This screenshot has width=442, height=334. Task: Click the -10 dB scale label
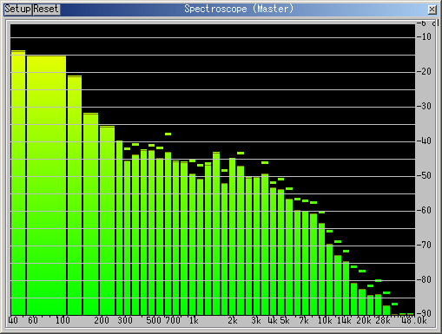(425, 36)
